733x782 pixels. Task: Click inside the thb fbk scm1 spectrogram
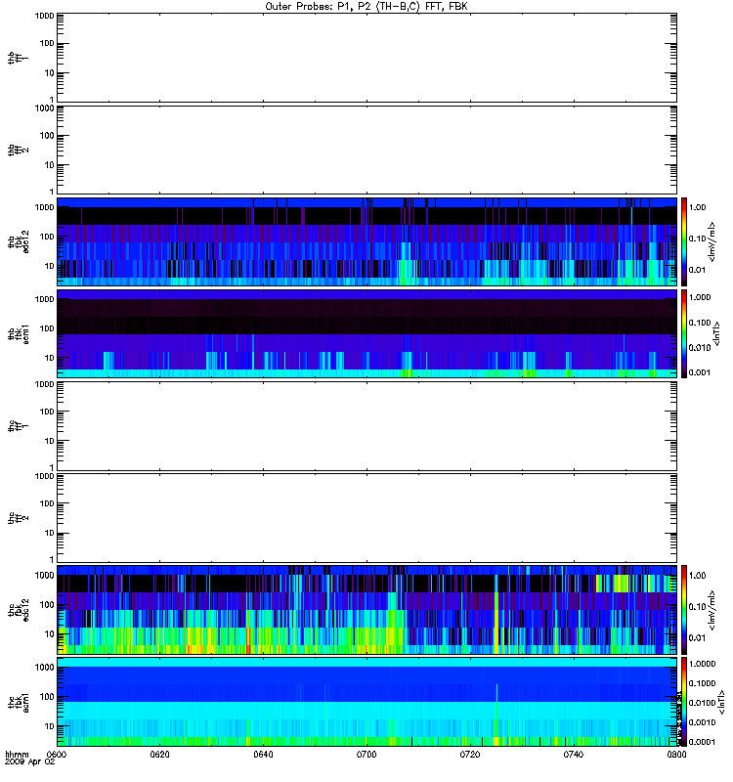click(x=366, y=333)
